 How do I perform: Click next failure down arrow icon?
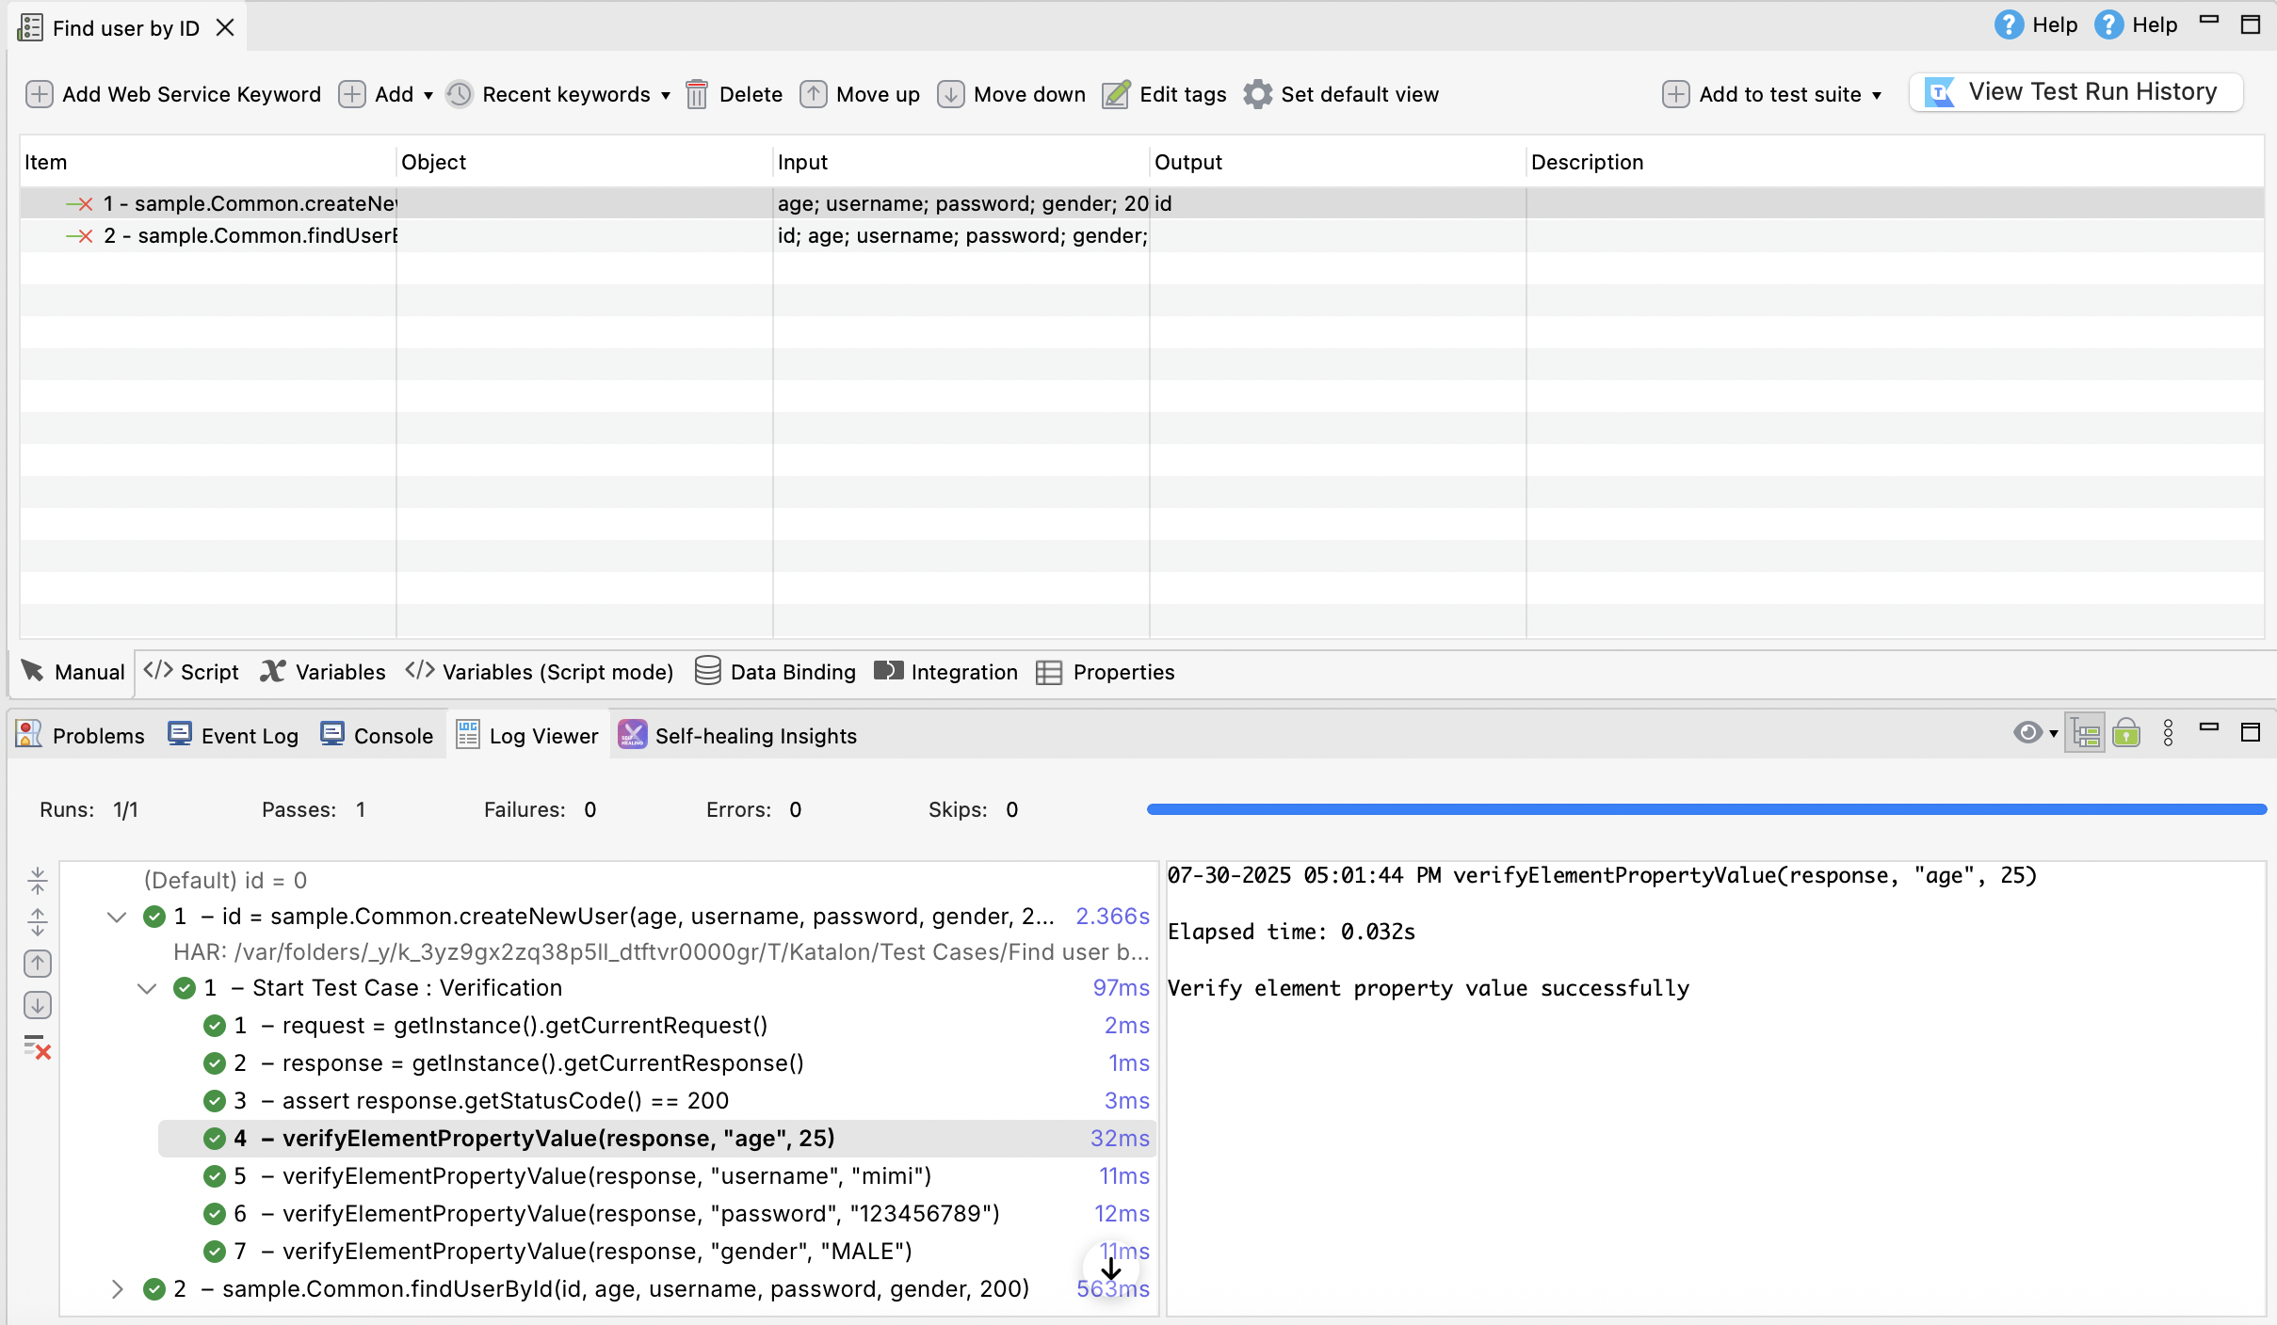coord(37,1005)
